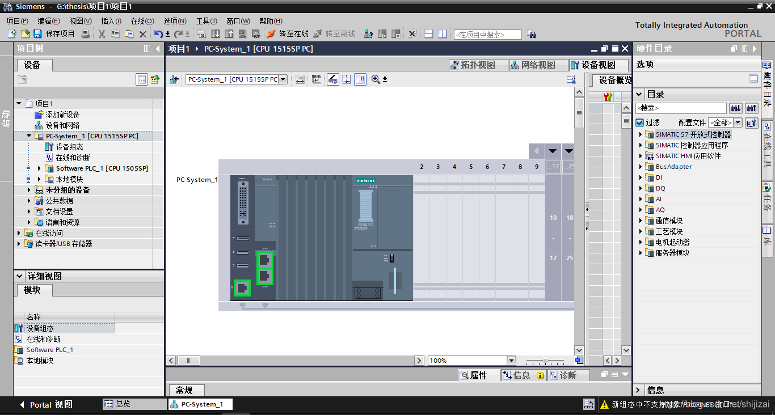
Task: Open the 项目(P) menu
Action: 17,20
